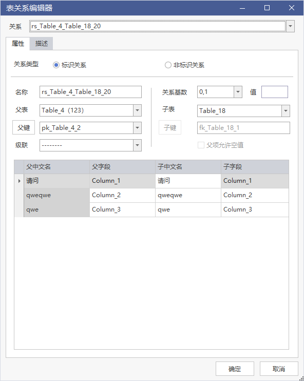
Task: Close the 表关系编辑器 window
Action: click(292, 8)
